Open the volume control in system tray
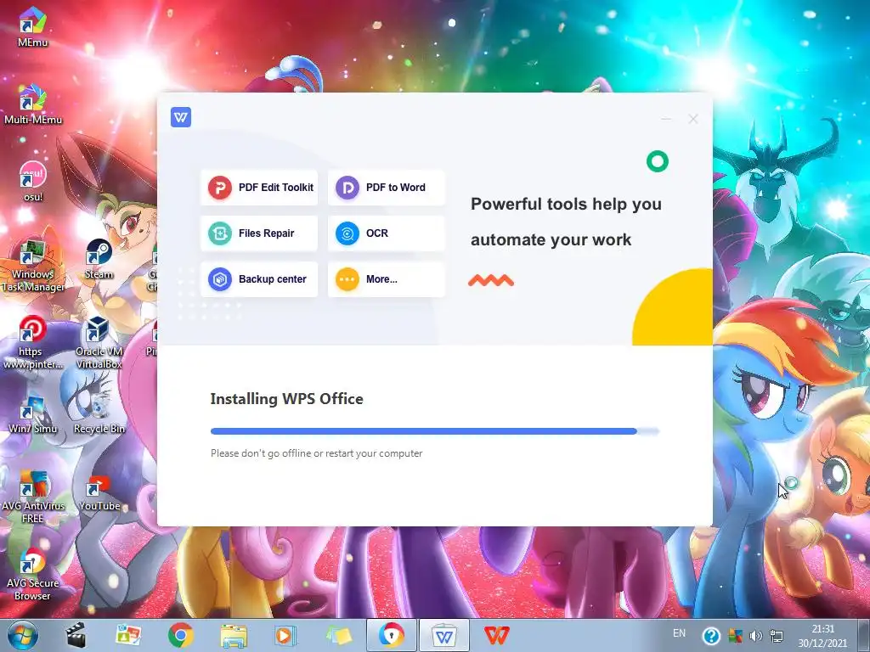This screenshot has width=870, height=652. pyautogui.click(x=755, y=635)
